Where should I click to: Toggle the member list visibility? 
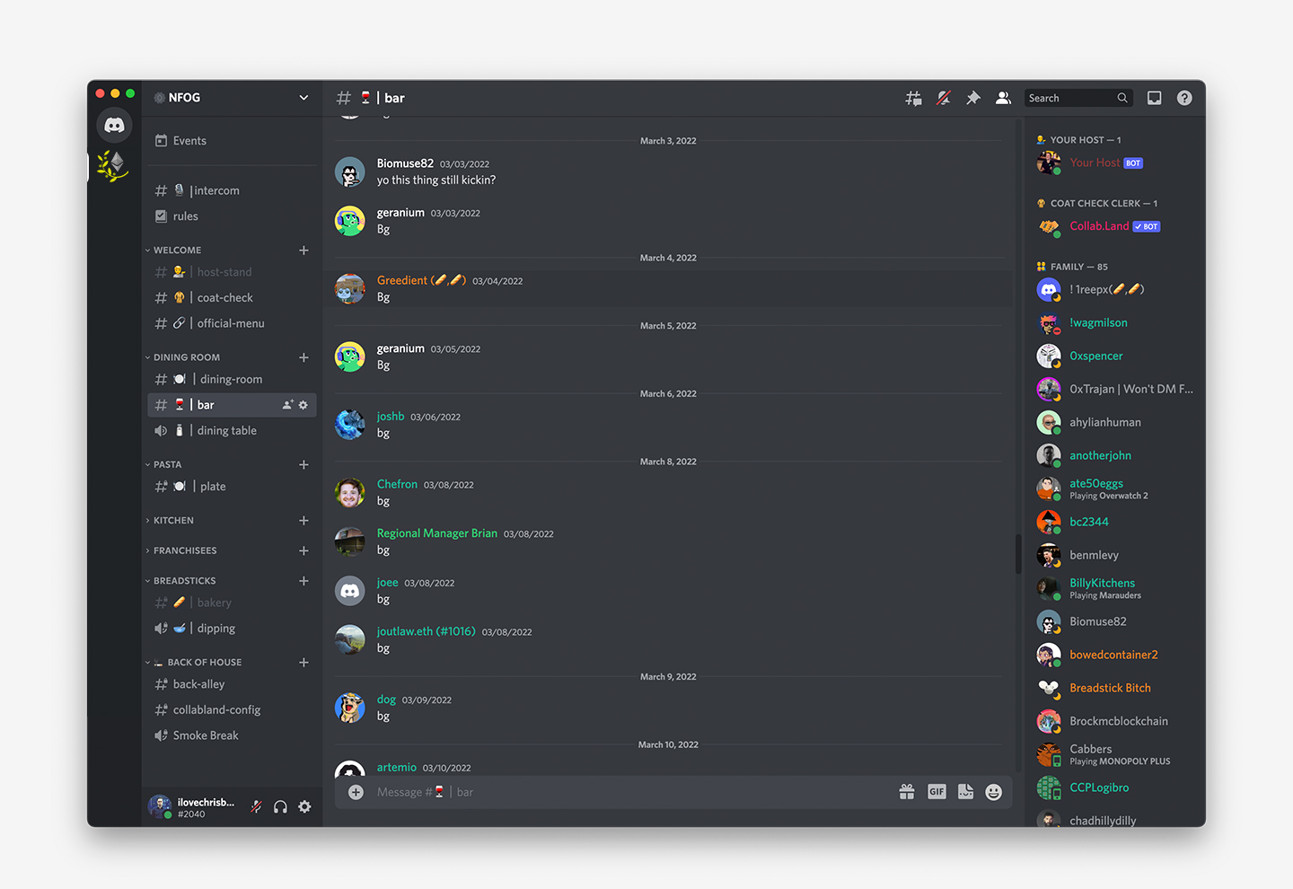point(1003,98)
